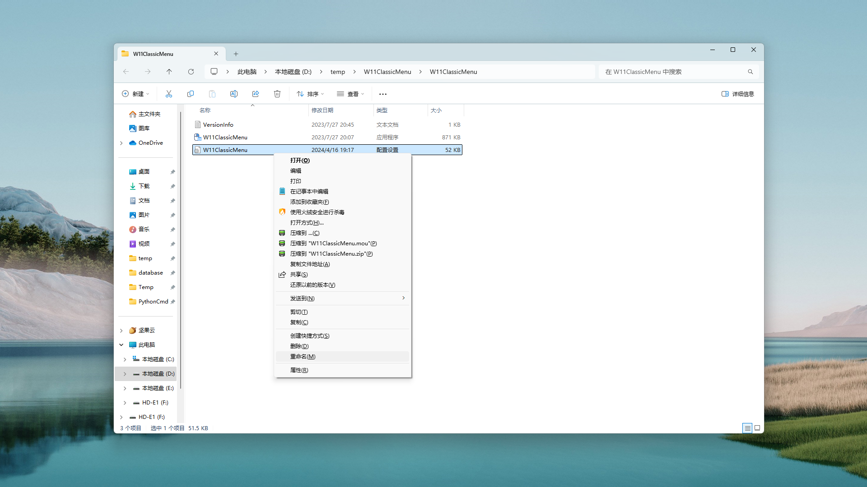Open OneDrive in the navigation pane
The width and height of the screenshot is (867, 487).
150,143
